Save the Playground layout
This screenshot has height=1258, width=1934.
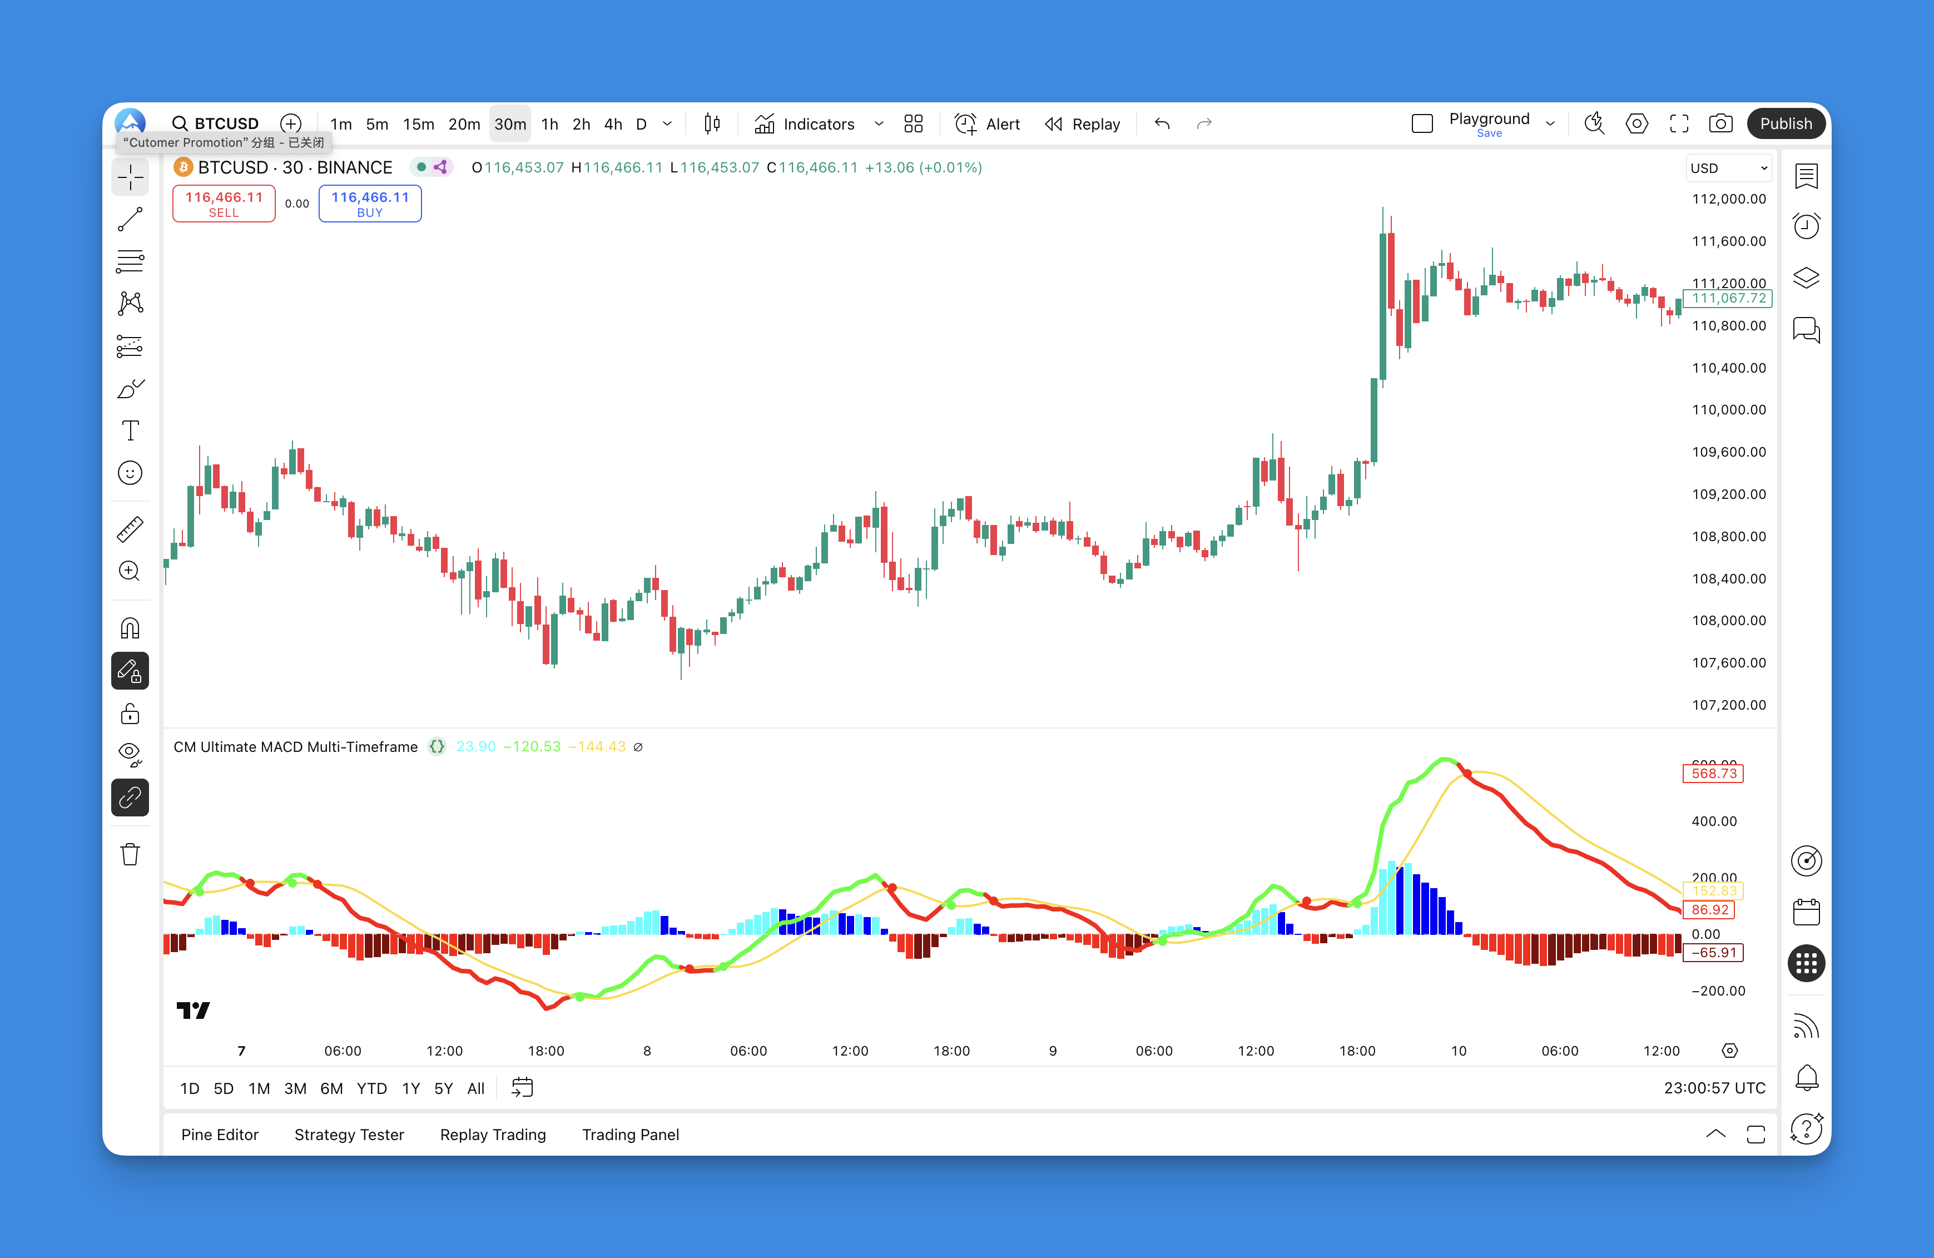click(1490, 133)
